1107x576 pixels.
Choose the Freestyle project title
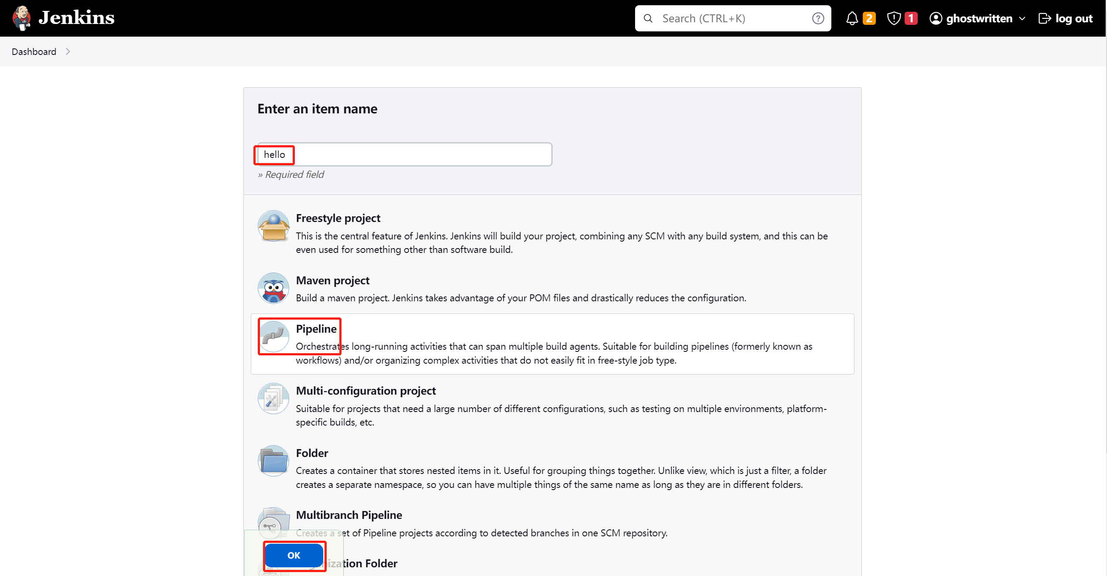pyautogui.click(x=338, y=218)
